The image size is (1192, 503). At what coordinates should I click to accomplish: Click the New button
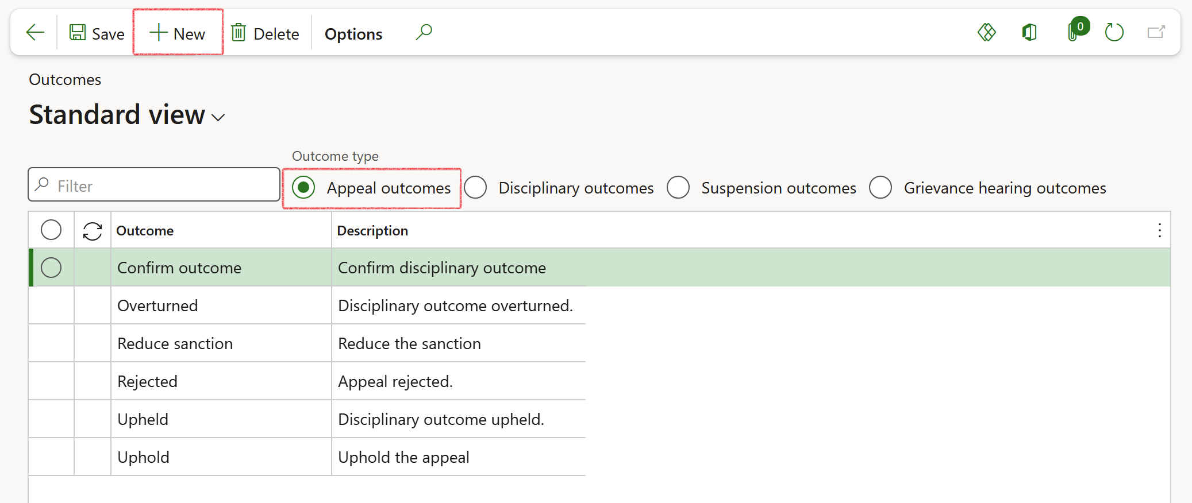click(x=178, y=33)
